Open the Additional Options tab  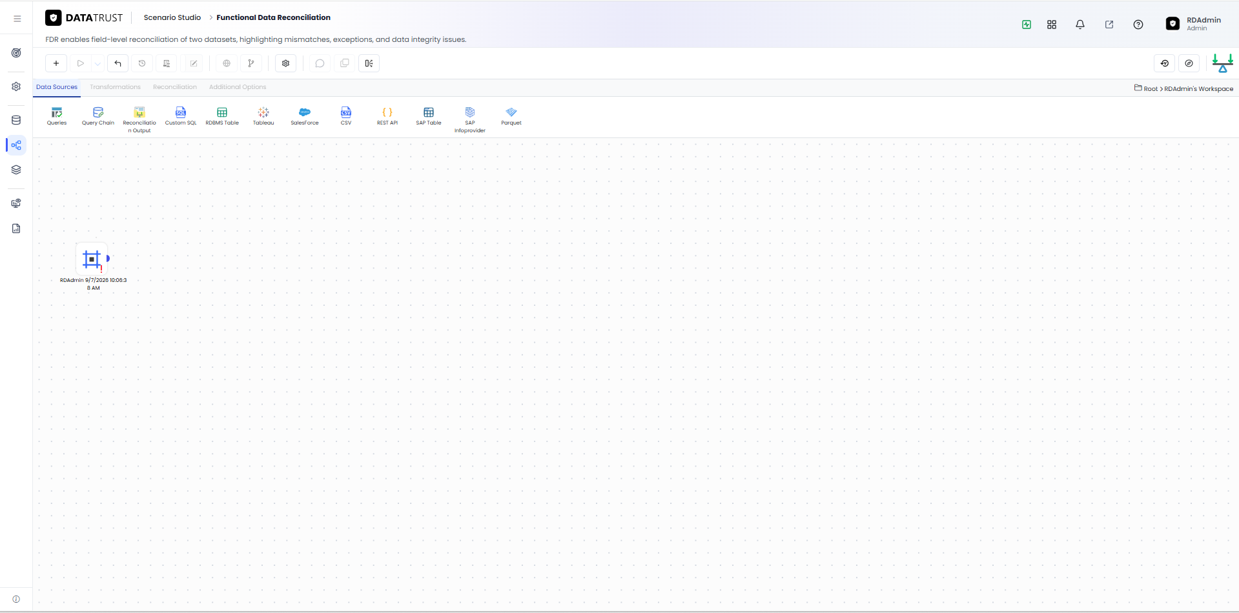pos(238,87)
